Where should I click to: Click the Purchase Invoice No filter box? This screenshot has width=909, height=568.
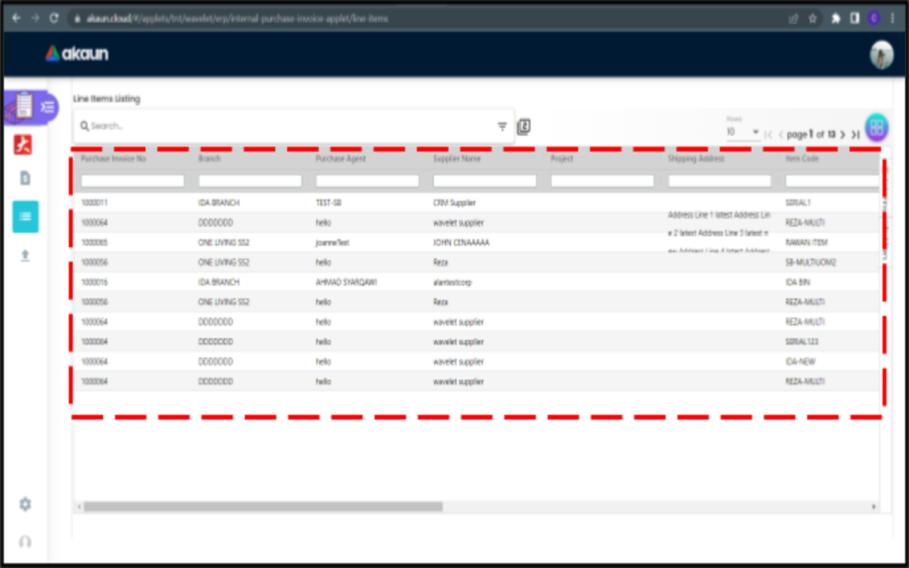click(x=133, y=181)
